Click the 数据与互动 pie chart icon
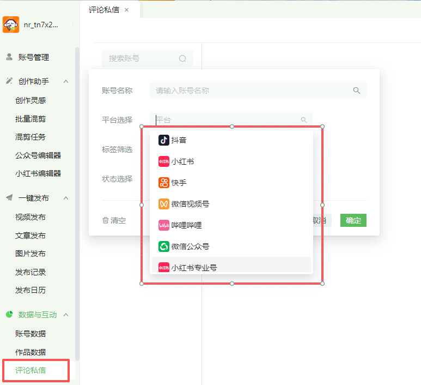The image size is (421, 385). pos(9,314)
